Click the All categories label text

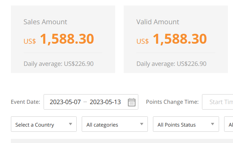(x=102, y=125)
